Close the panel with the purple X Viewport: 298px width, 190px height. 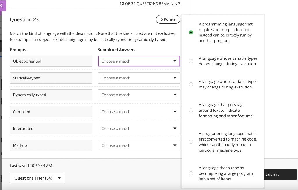pos(2,6)
